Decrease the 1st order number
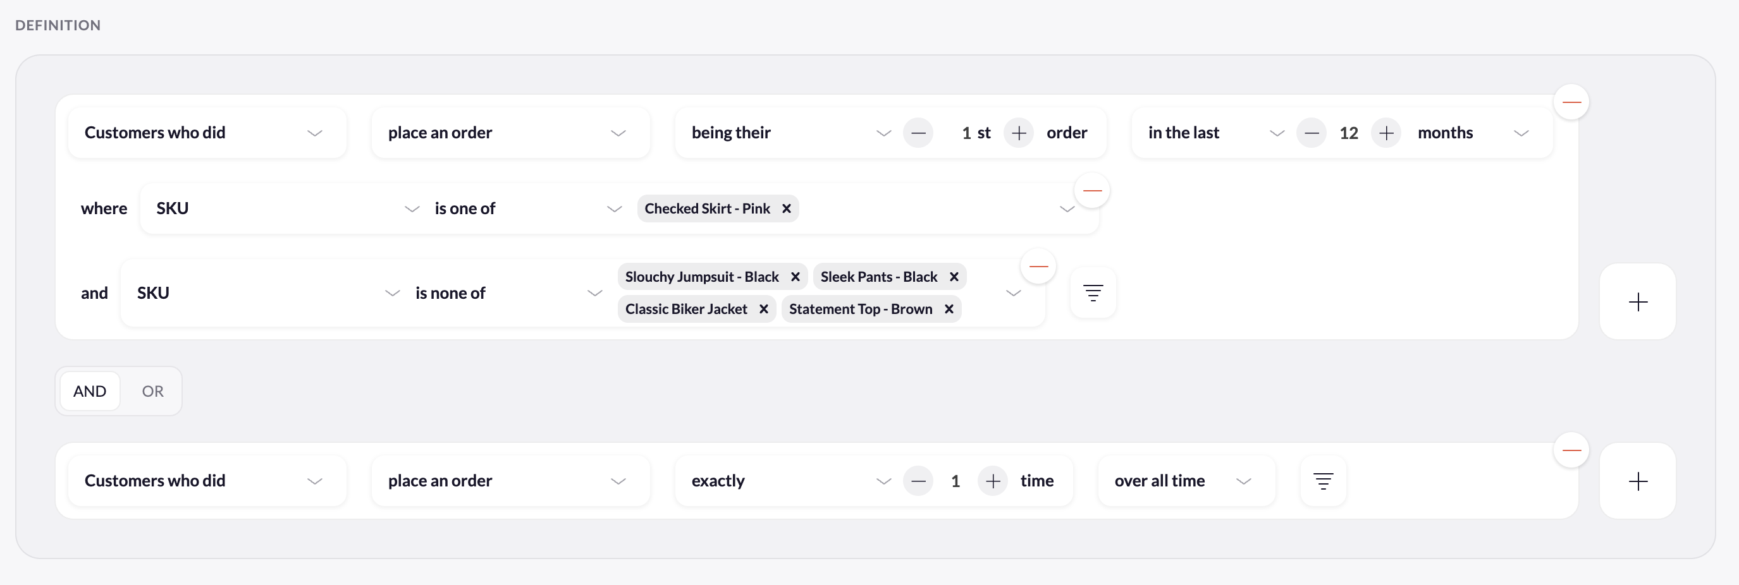The width and height of the screenshot is (1739, 585). pyautogui.click(x=918, y=133)
